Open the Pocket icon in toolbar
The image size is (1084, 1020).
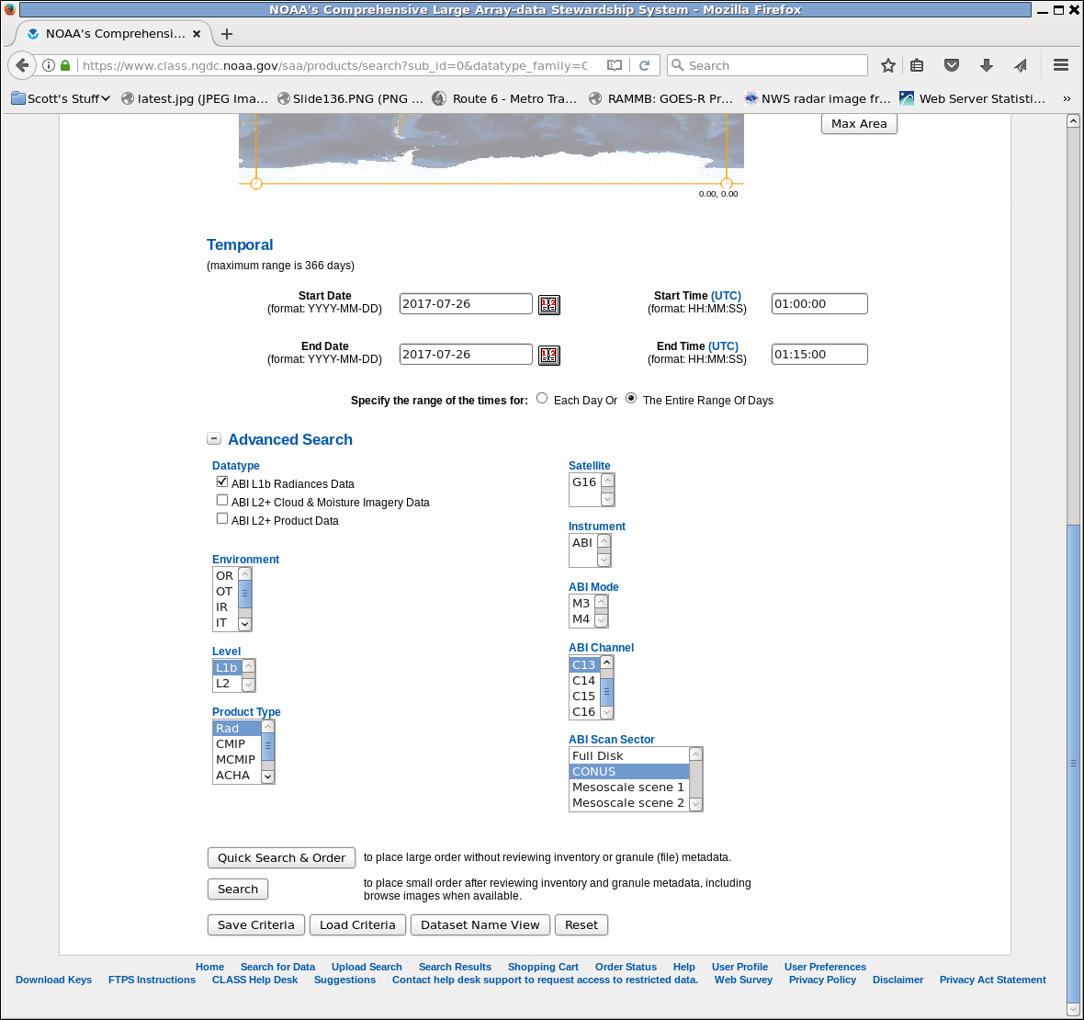click(952, 65)
